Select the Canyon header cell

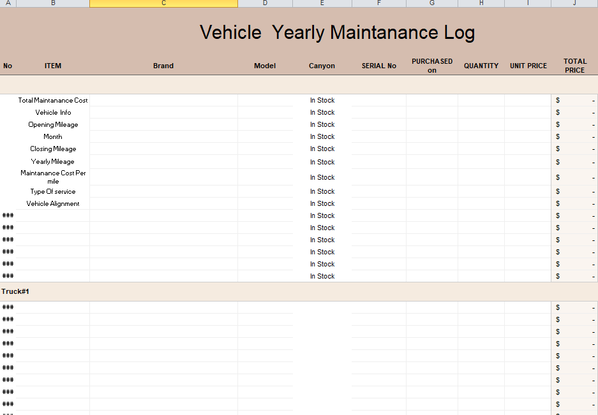pyautogui.click(x=322, y=66)
